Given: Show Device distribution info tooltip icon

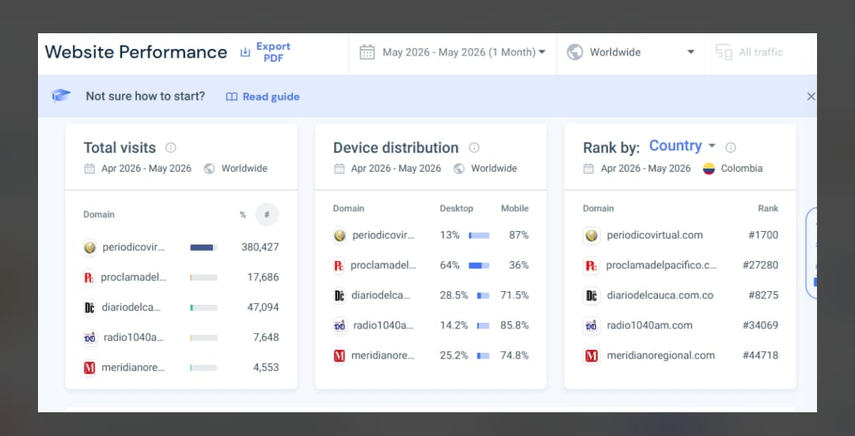Looking at the screenshot, I should click(x=474, y=148).
